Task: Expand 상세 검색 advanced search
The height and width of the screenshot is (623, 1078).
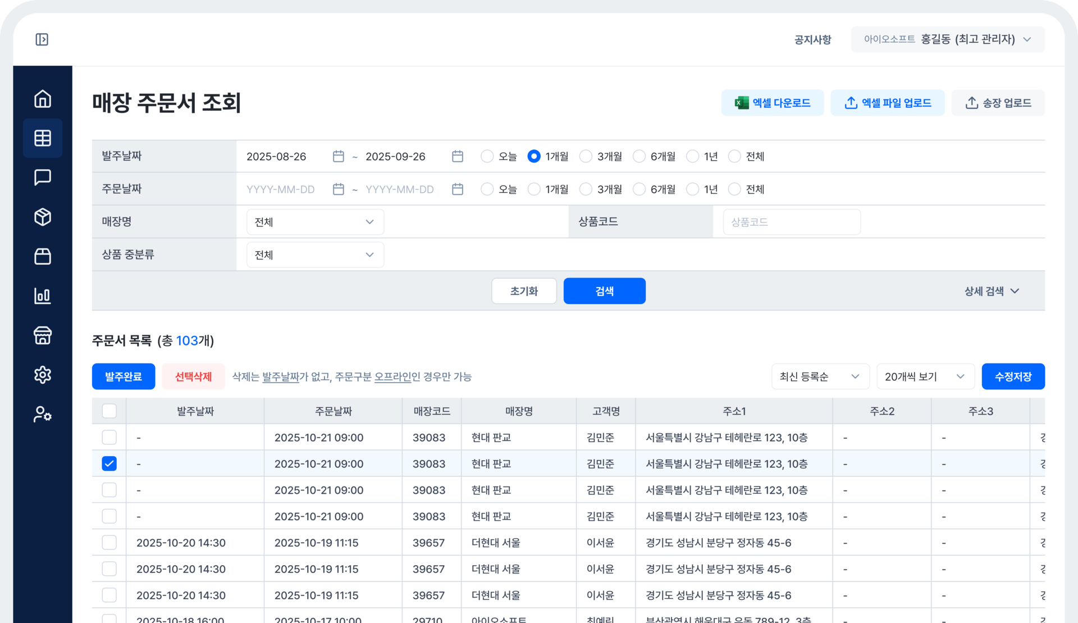Action: pos(991,291)
